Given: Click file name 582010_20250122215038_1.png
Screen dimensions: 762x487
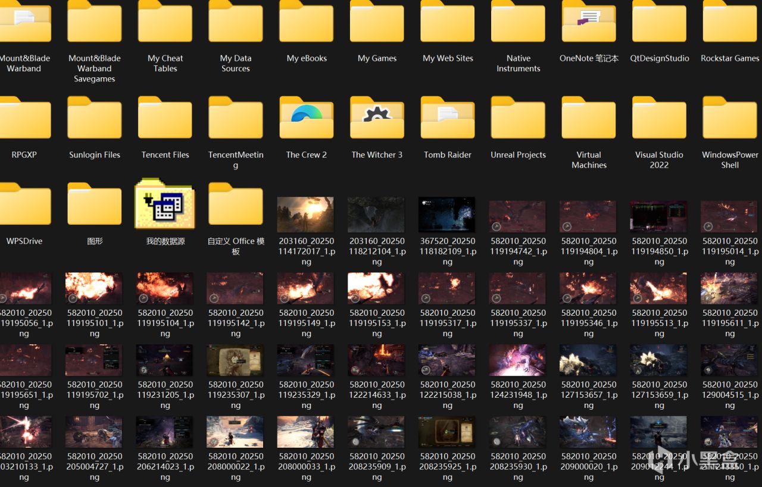Looking at the screenshot, I should [448, 395].
